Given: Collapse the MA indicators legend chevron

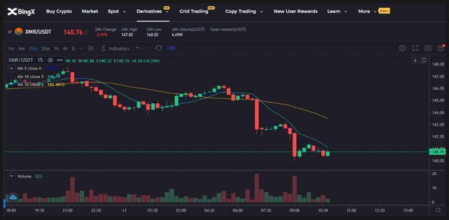Looking at the screenshot, I should [x=11, y=68].
